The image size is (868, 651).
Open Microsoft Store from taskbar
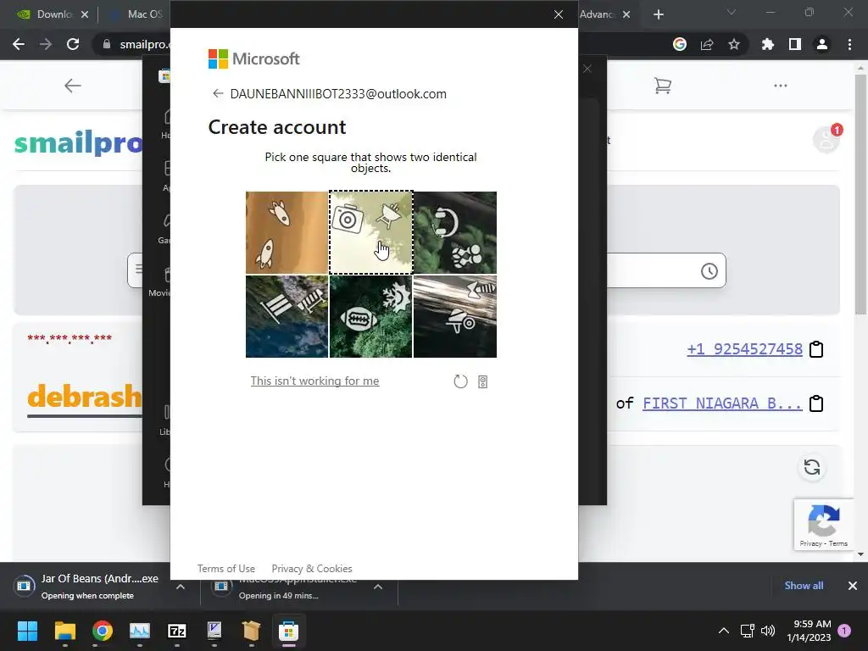288,631
